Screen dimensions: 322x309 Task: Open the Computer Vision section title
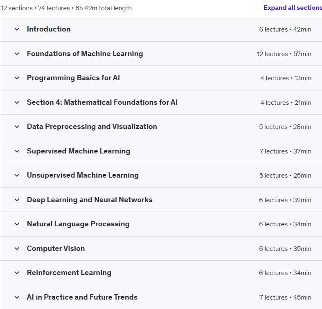56,248
